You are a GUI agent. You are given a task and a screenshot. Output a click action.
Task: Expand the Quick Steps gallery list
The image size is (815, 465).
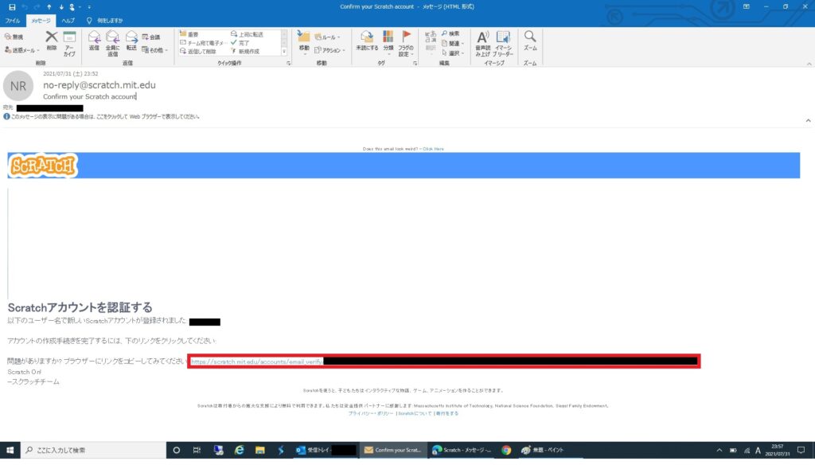pyautogui.click(x=284, y=52)
